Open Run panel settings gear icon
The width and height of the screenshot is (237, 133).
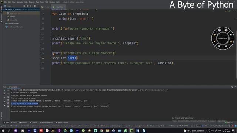point(232,87)
